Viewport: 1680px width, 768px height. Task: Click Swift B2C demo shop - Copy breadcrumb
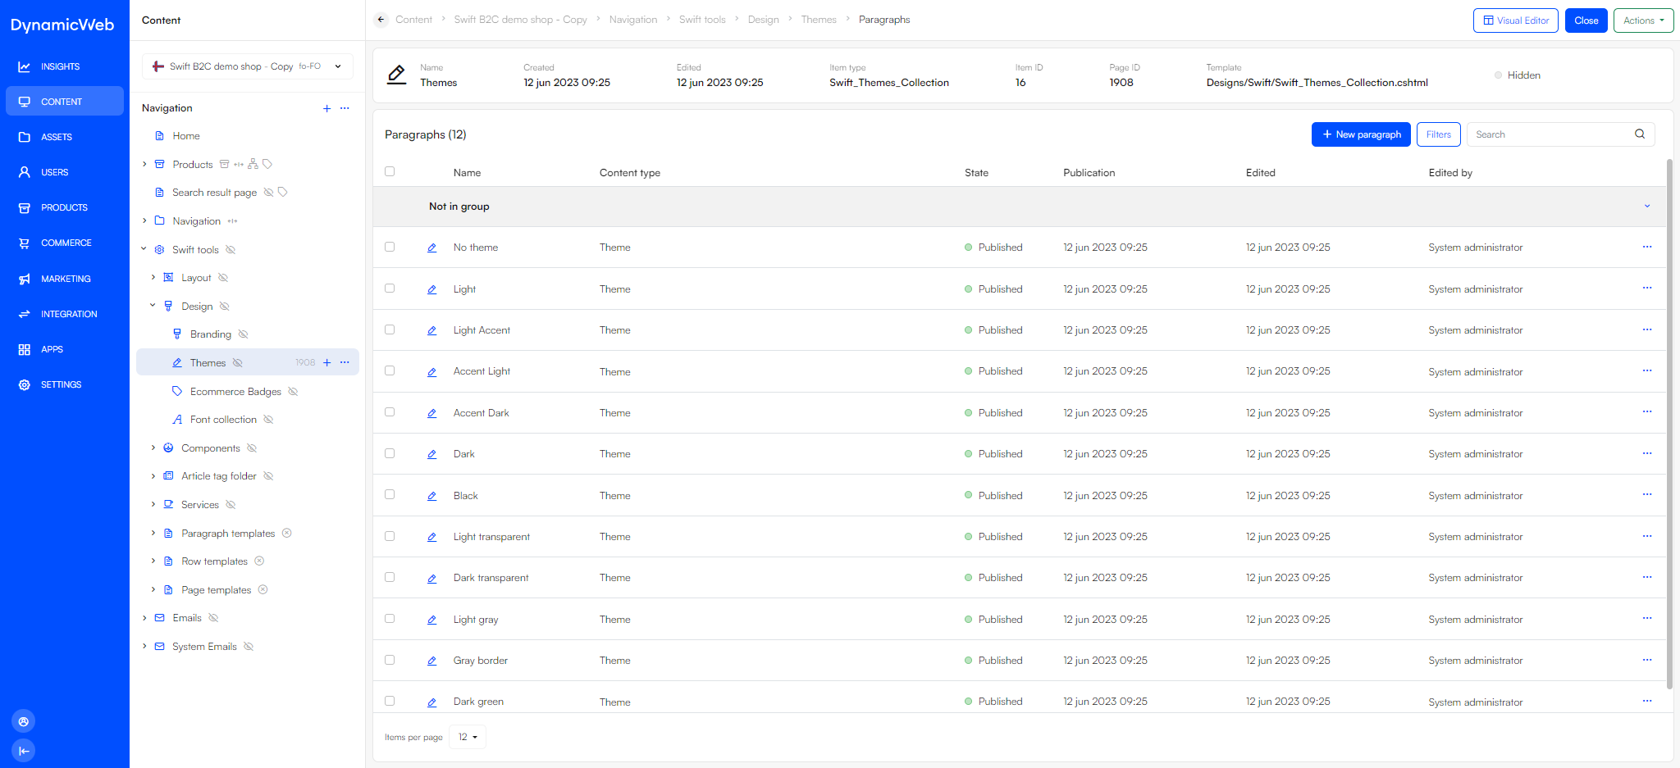(520, 20)
